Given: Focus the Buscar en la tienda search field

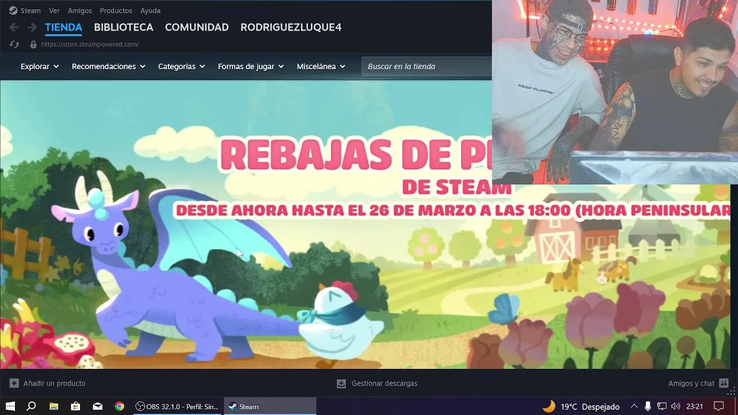Looking at the screenshot, I should coord(427,66).
